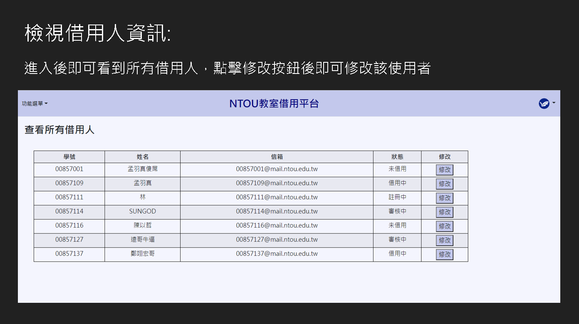Click email 00857001@mail.ntou.edu.tw
The width and height of the screenshot is (579, 324).
pos(277,169)
